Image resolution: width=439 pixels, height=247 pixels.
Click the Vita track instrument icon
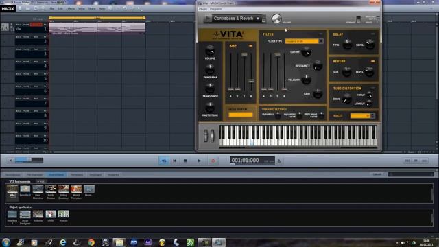pyautogui.click(x=5, y=27)
